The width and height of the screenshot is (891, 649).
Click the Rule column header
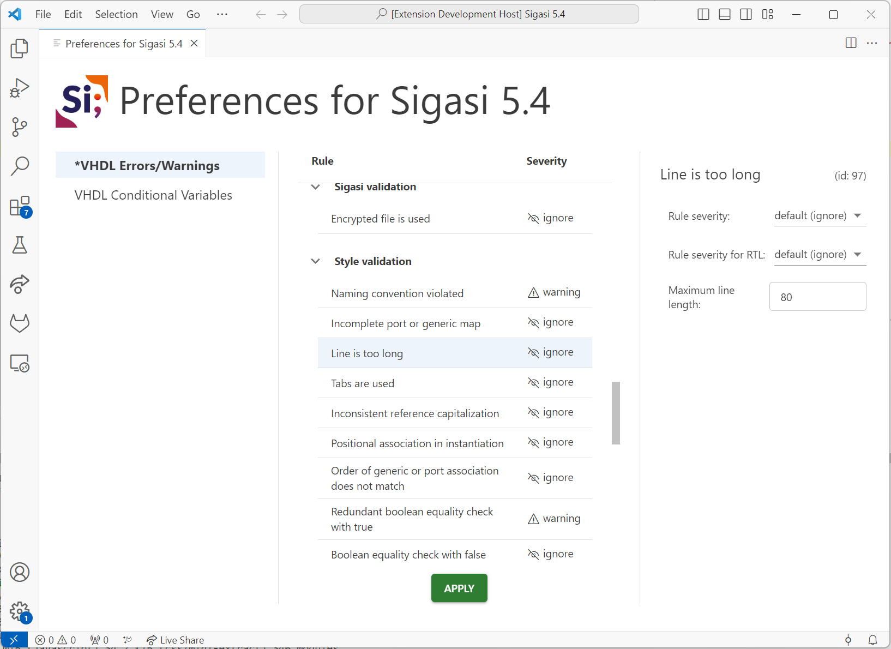322,161
